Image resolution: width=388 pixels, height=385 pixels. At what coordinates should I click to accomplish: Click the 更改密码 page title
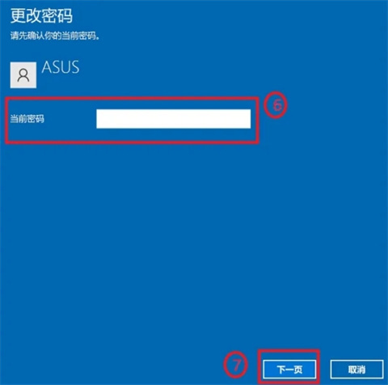point(41,15)
